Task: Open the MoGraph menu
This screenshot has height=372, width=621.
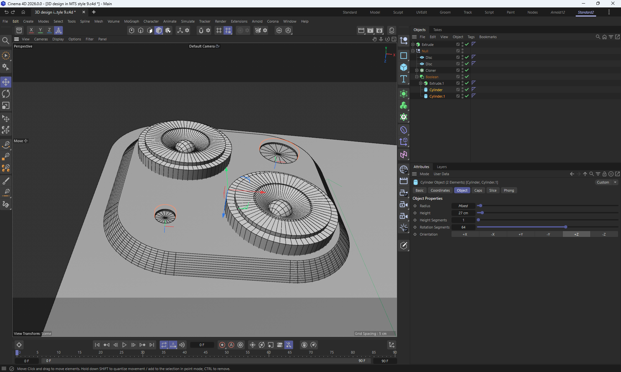Action: tap(131, 21)
